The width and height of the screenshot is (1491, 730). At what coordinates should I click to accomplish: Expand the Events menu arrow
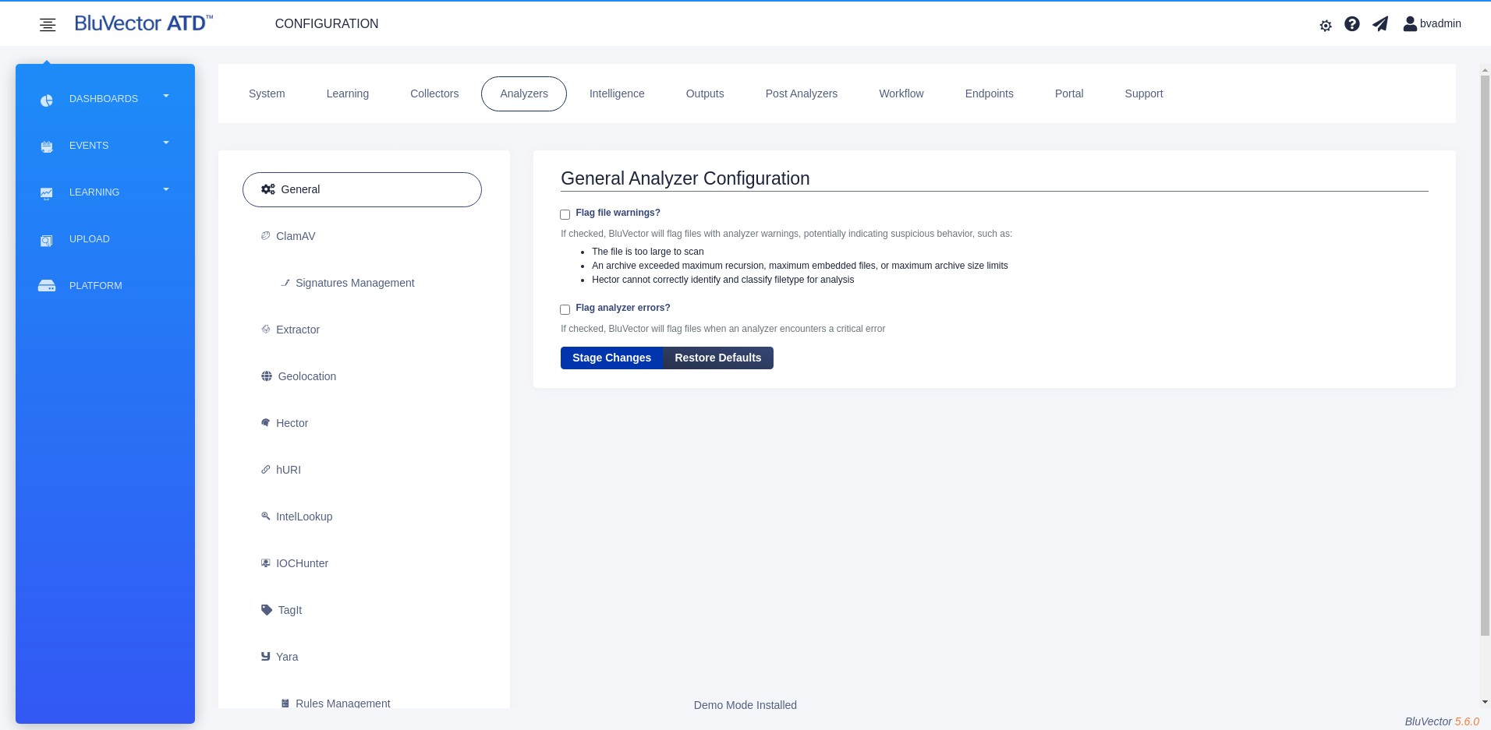point(166,143)
